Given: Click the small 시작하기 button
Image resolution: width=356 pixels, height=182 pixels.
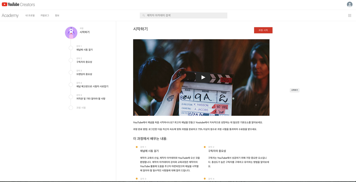Looking at the screenshot, I should pyautogui.click(x=294, y=90).
